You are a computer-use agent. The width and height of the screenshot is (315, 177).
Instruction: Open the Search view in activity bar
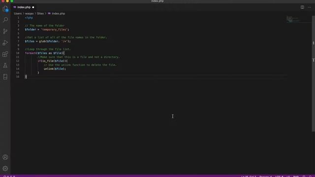click(x=5, y=20)
